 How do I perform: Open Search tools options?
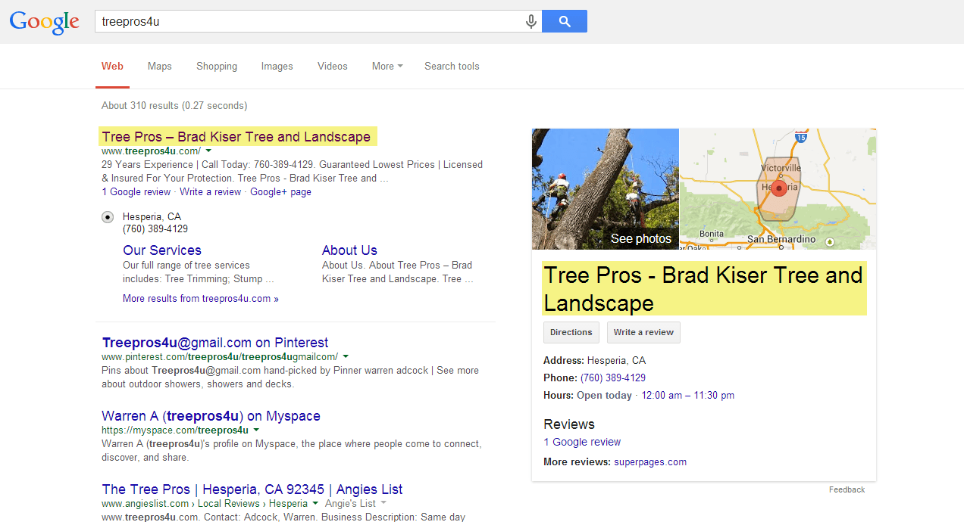[452, 67]
